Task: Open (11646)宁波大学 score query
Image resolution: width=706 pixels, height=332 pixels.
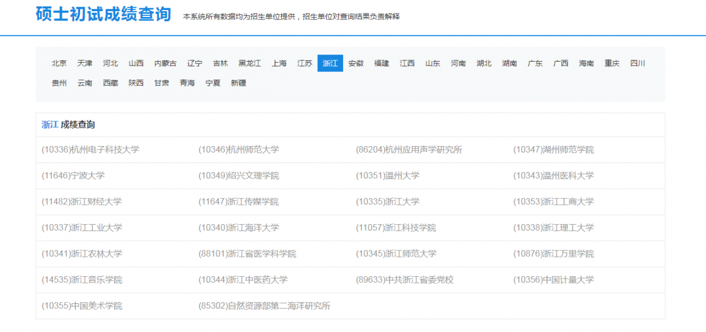Action: tap(73, 175)
